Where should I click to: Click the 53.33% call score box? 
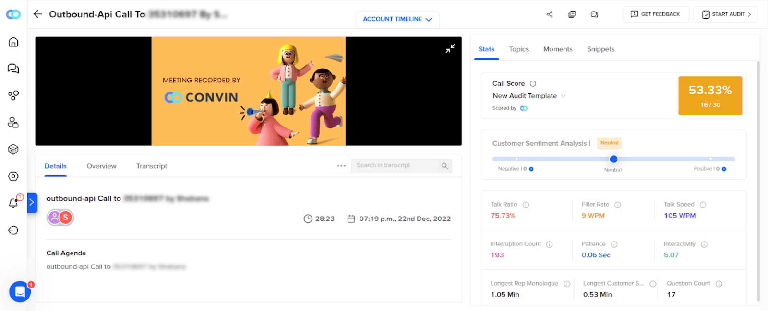pos(710,95)
